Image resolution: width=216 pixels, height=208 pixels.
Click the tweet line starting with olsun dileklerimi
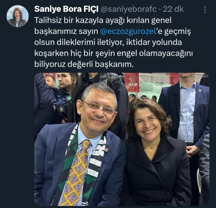[x=108, y=42]
